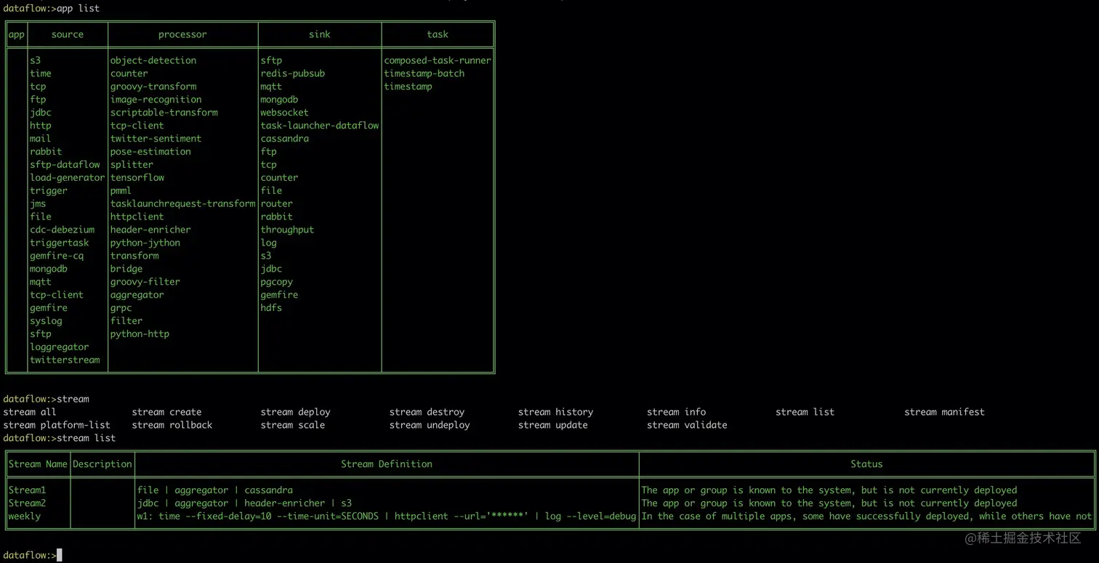Select 'load-generator' in the source column
Viewport: 1099px width, 563px height.
pos(68,178)
